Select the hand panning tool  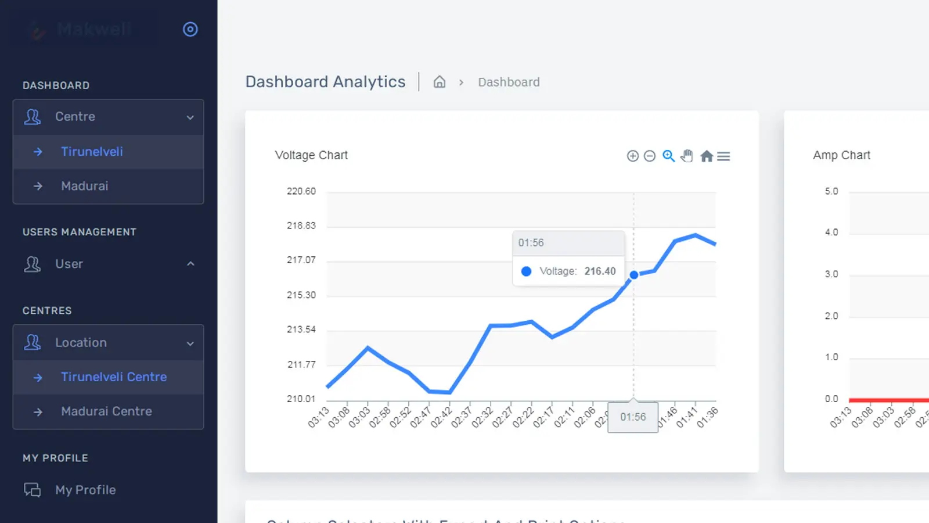point(687,156)
